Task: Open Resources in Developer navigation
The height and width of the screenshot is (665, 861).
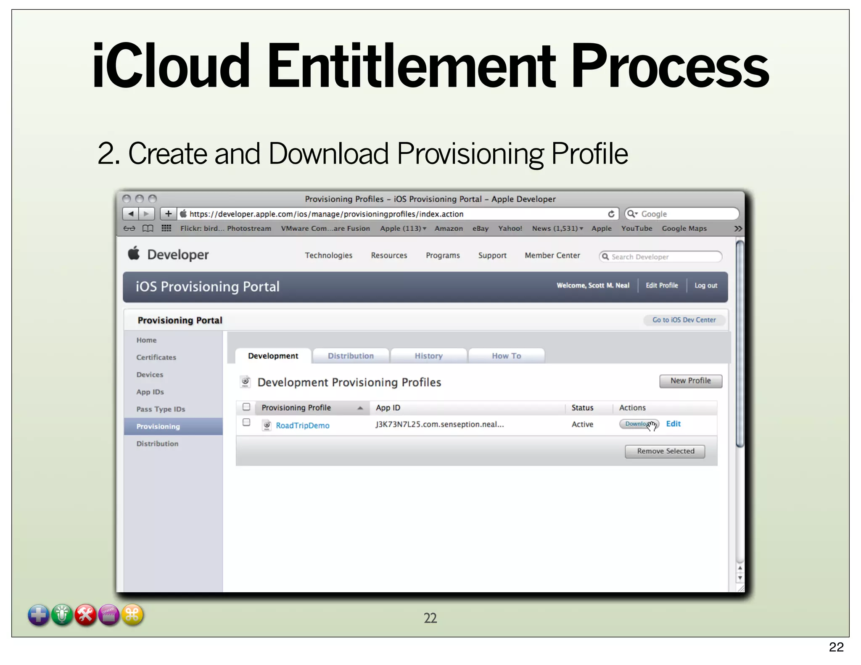Action: click(389, 255)
